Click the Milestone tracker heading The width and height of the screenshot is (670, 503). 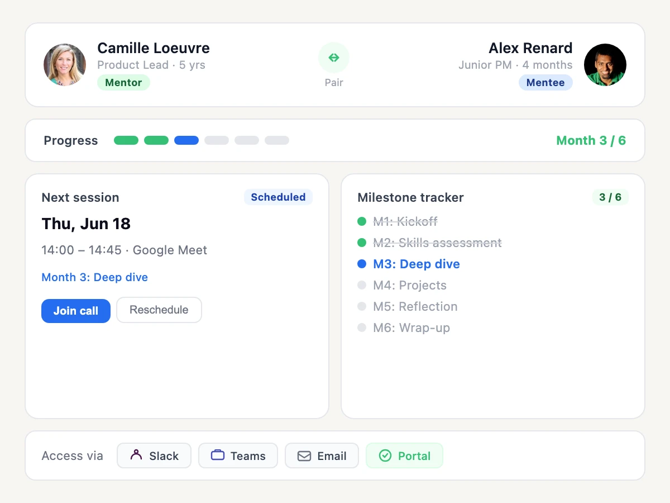click(410, 197)
